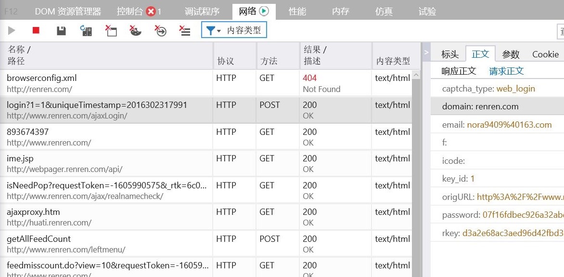
Task: Show 请求正文 request body
Action: [506, 71]
